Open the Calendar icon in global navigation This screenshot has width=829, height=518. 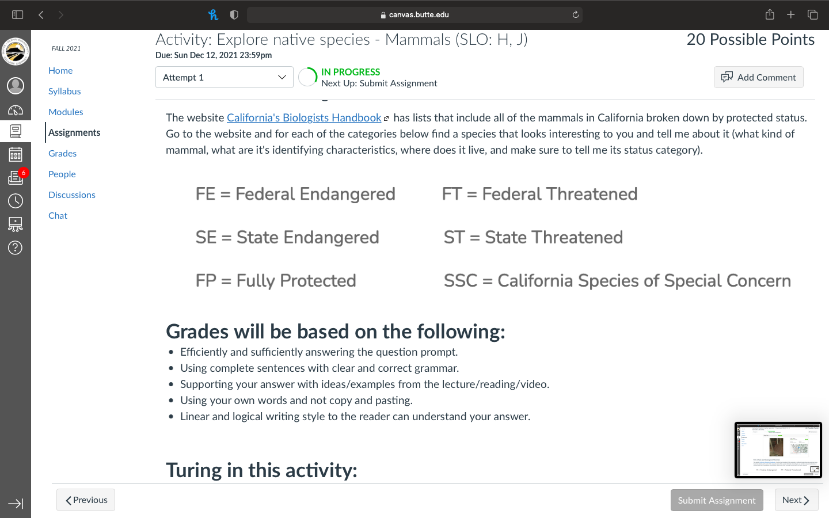[x=16, y=154]
